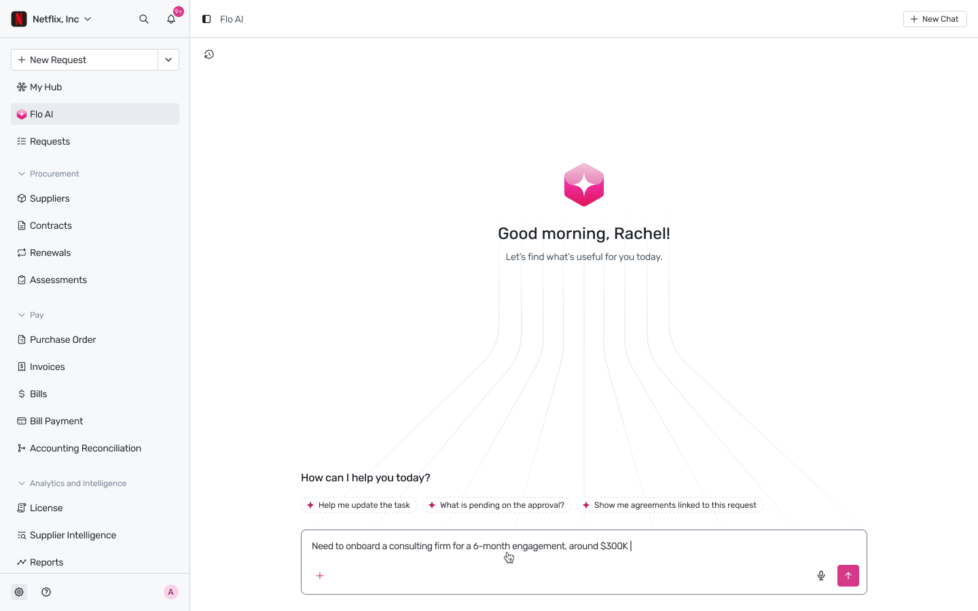
Task: Click the microphone voice input icon
Action: coord(821,576)
